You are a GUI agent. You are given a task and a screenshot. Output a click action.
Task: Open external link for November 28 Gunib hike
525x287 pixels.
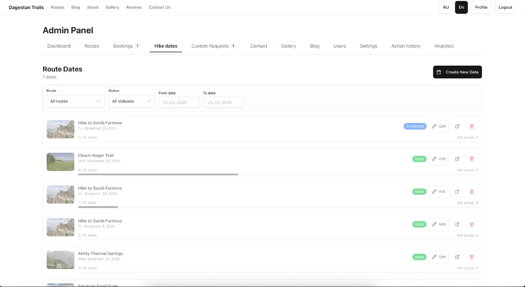(x=457, y=192)
